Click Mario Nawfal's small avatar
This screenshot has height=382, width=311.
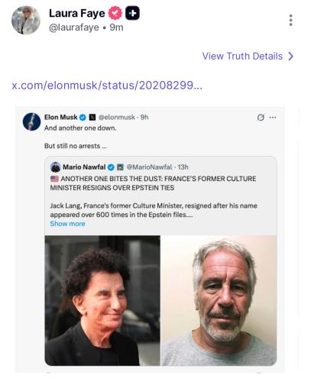pos(56,167)
